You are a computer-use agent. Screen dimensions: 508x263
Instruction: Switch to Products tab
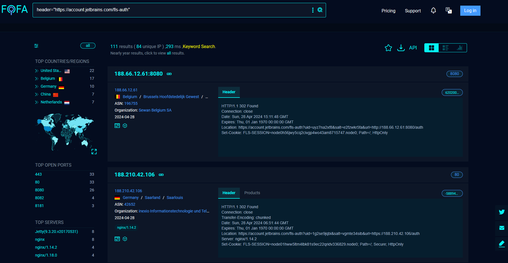[x=252, y=193]
